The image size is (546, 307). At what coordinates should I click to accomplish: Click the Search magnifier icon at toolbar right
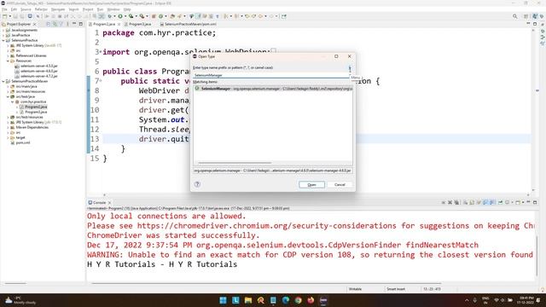pos(514,16)
